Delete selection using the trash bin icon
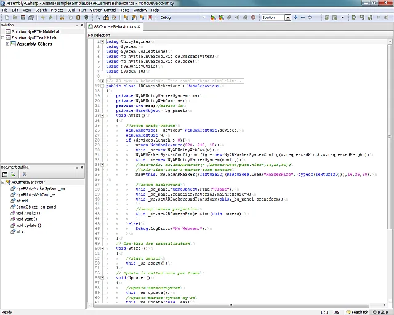This screenshot has height=315, width=394. pyautogui.click(x=86, y=18)
